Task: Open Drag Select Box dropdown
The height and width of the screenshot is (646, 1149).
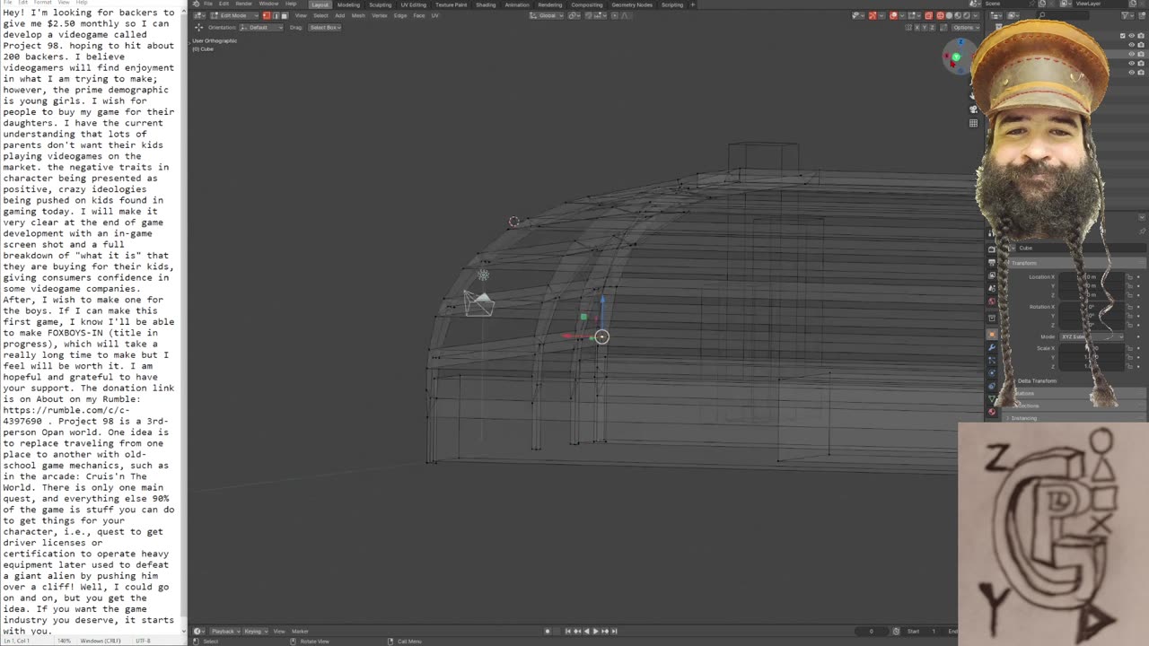Action: [x=324, y=27]
